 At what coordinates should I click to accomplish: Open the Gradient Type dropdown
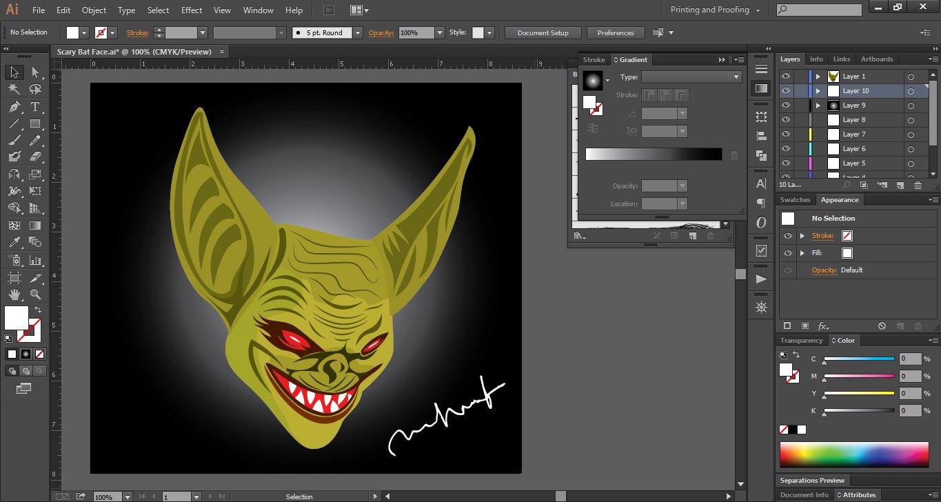coord(736,77)
